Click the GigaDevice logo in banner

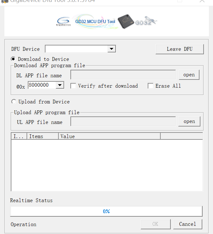[x=63, y=21]
